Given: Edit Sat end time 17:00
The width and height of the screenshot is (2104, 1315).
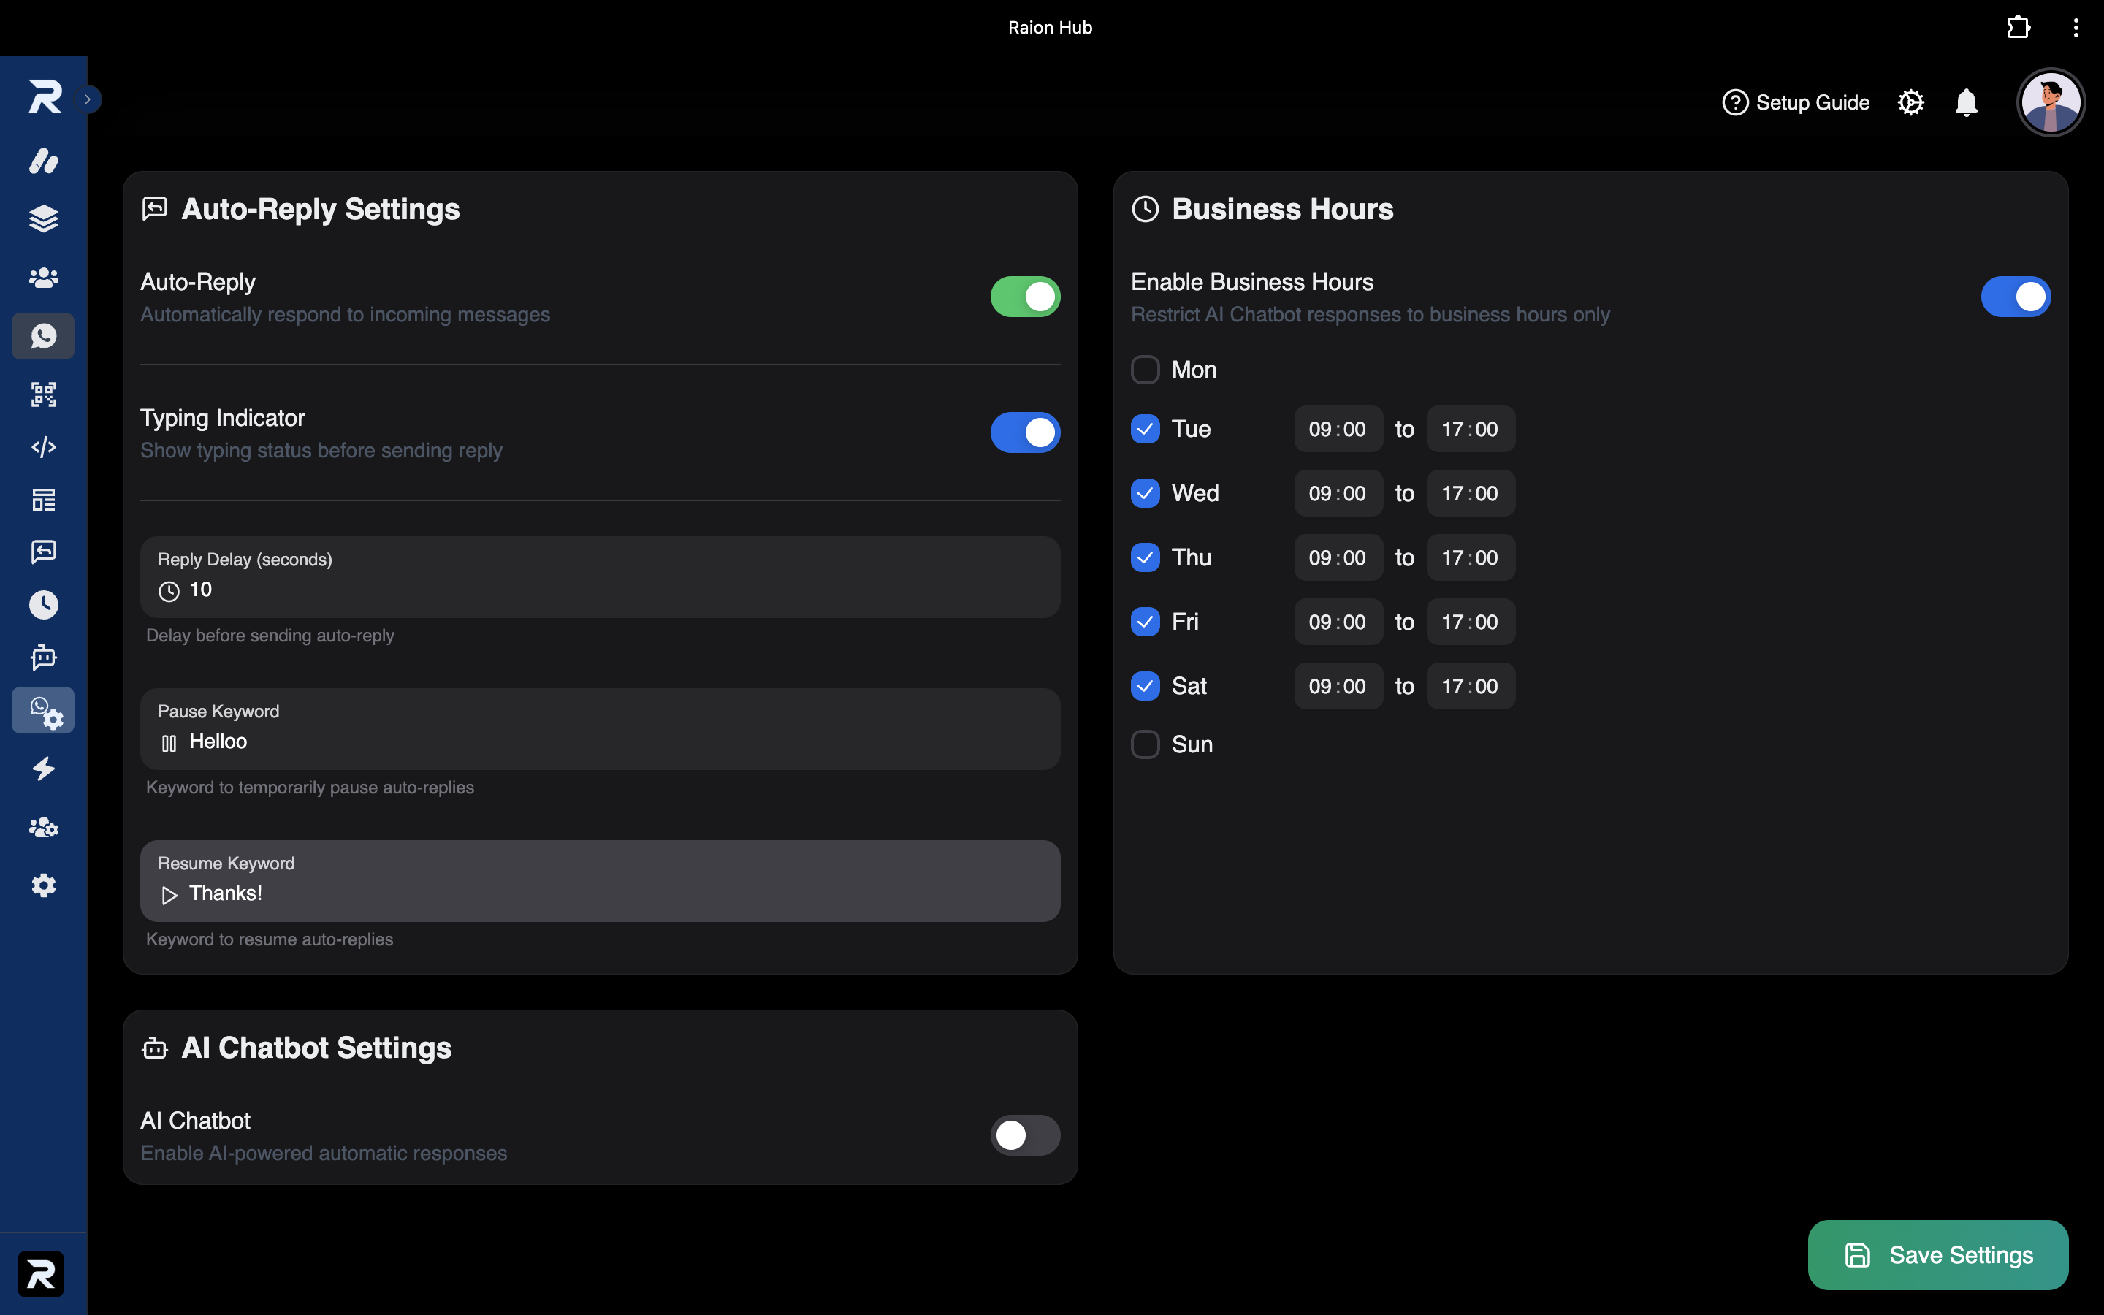Looking at the screenshot, I should pos(1470,686).
